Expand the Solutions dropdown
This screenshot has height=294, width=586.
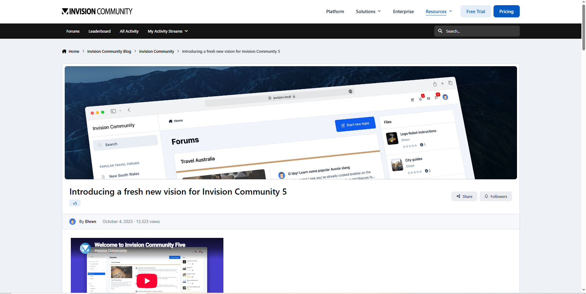(368, 12)
